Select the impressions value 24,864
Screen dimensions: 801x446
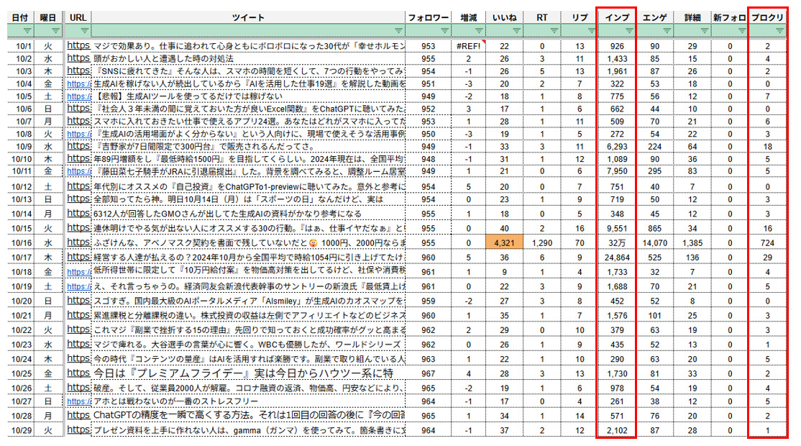tap(617, 258)
